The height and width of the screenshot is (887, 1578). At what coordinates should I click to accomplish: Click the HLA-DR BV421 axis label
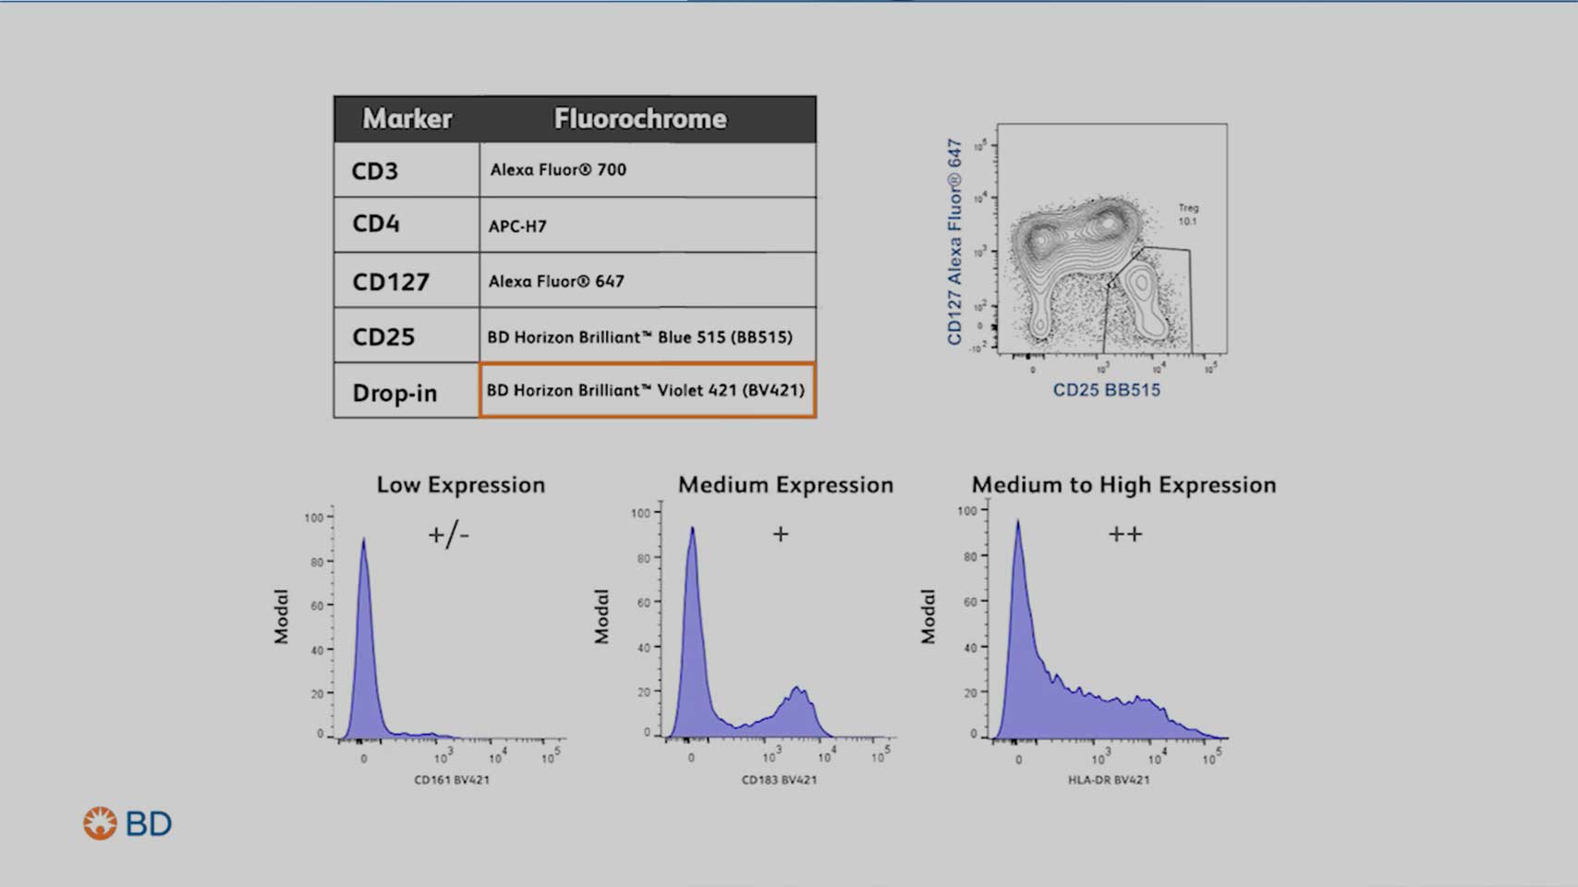[1109, 780]
